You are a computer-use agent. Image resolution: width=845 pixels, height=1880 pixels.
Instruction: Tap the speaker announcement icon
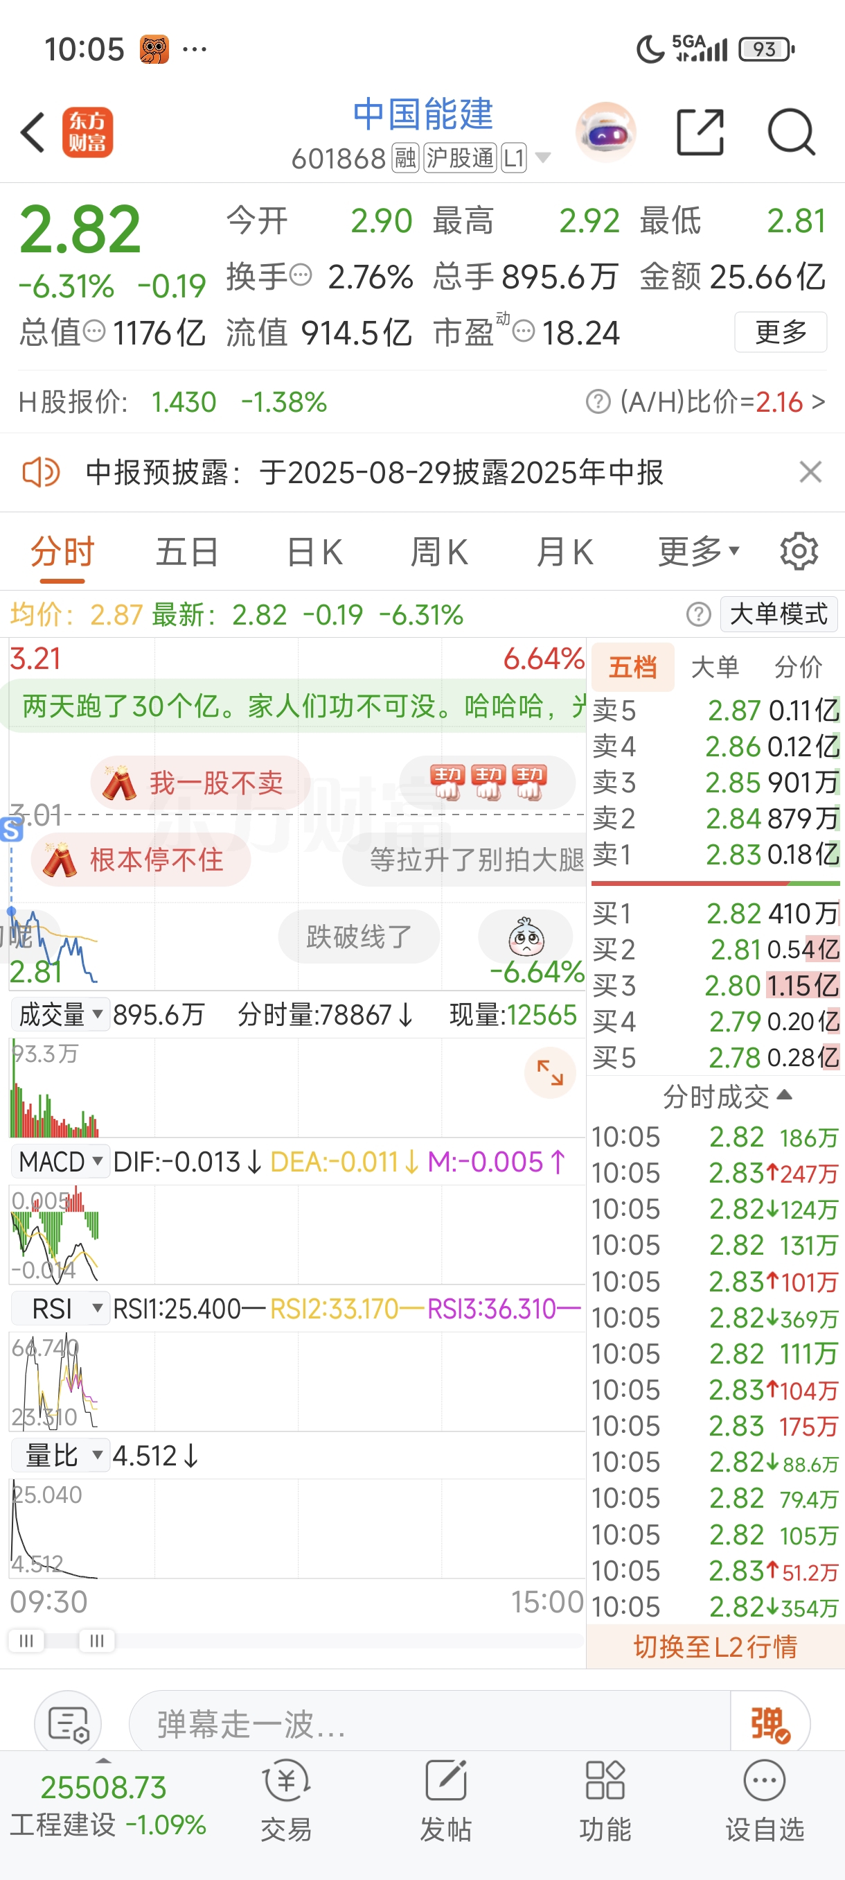tap(40, 472)
